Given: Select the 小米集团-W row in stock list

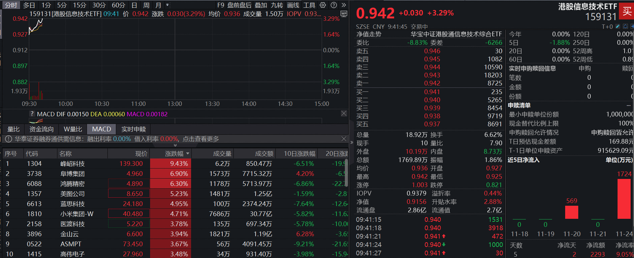Looking at the screenshot, I should point(77,214).
